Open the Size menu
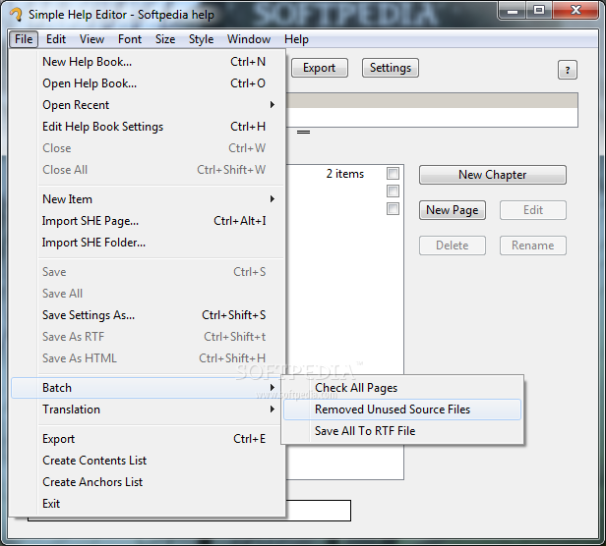606x546 pixels. (x=165, y=39)
